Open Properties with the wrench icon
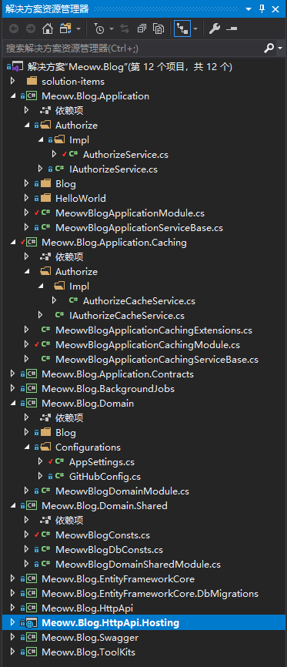The height and width of the screenshot is (667, 287). (215, 29)
